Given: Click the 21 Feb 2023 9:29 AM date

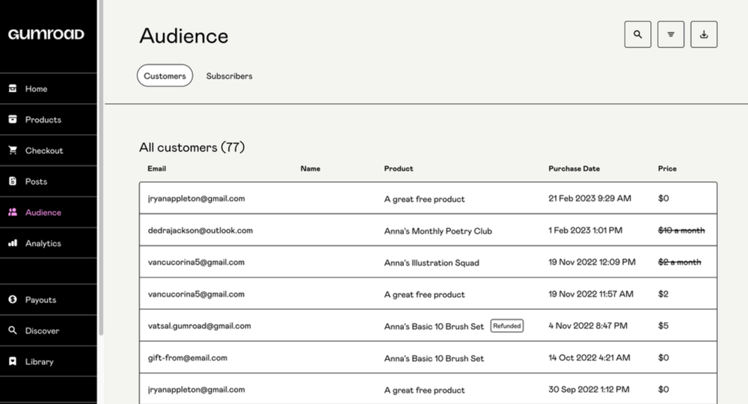Looking at the screenshot, I should 589,198.
